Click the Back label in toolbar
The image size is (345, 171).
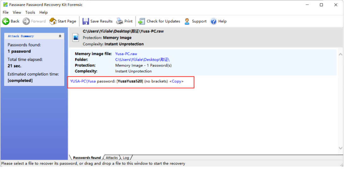click(x=15, y=21)
